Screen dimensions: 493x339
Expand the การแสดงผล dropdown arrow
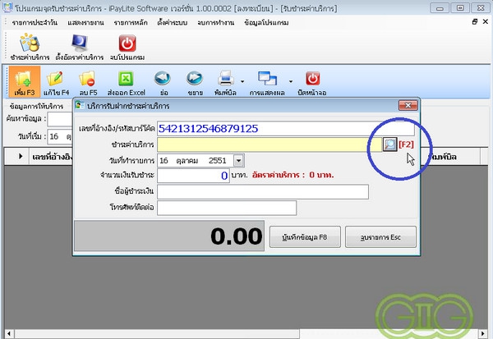click(291, 81)
